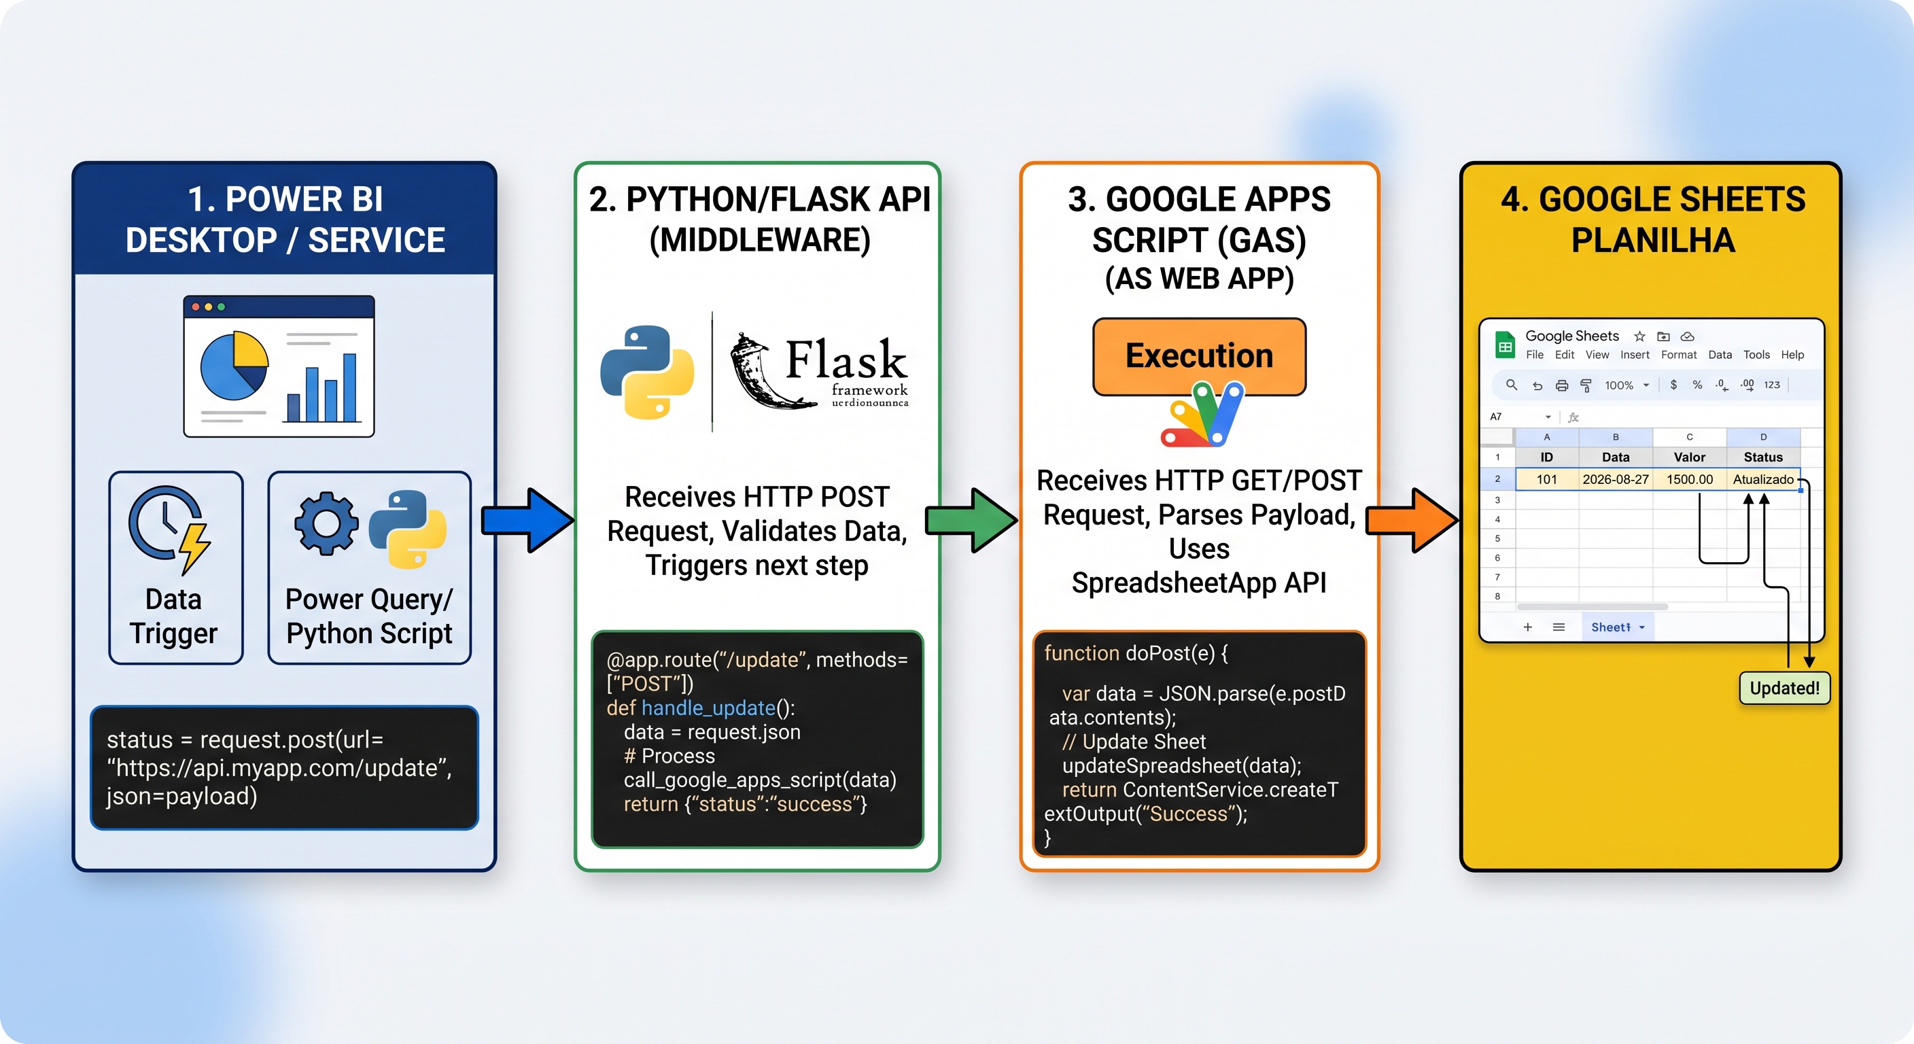Click the increase decimal places icon
Image resolution: width=1914 pixels, height=1044 pixels.
click(x=1747, y=385)
